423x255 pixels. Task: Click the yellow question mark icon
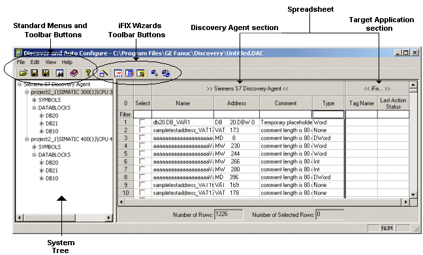point(87,73)
